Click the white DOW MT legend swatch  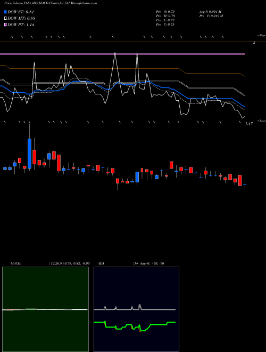point(5,19)
